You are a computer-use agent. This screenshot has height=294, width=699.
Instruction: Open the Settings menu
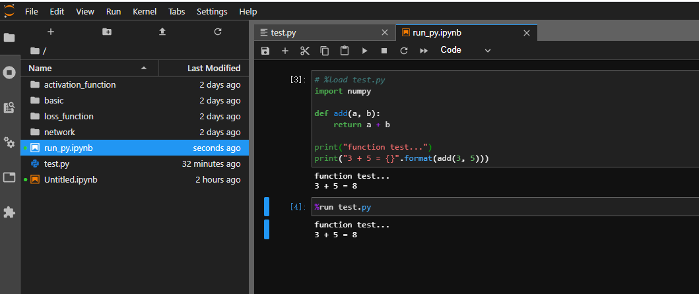[212, 12]
